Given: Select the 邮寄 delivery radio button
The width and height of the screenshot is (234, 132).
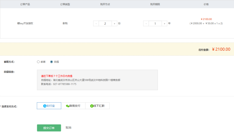Looking at the screenshot, I should pyautogui.click(x=38, y=62).
